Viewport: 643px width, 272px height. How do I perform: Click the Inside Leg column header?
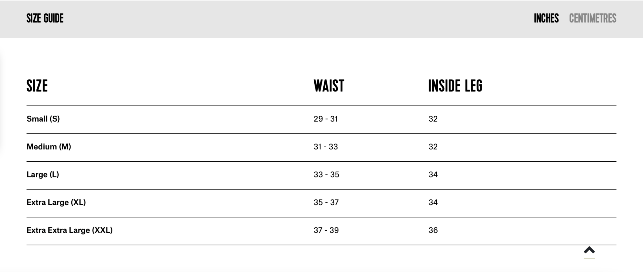point(455,86)
